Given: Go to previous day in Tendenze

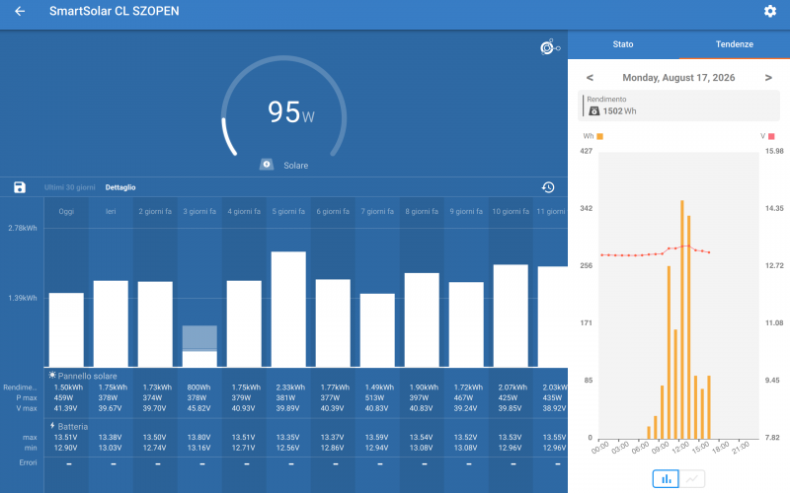Looking at the screenshot, I should (x=590, y=78).
